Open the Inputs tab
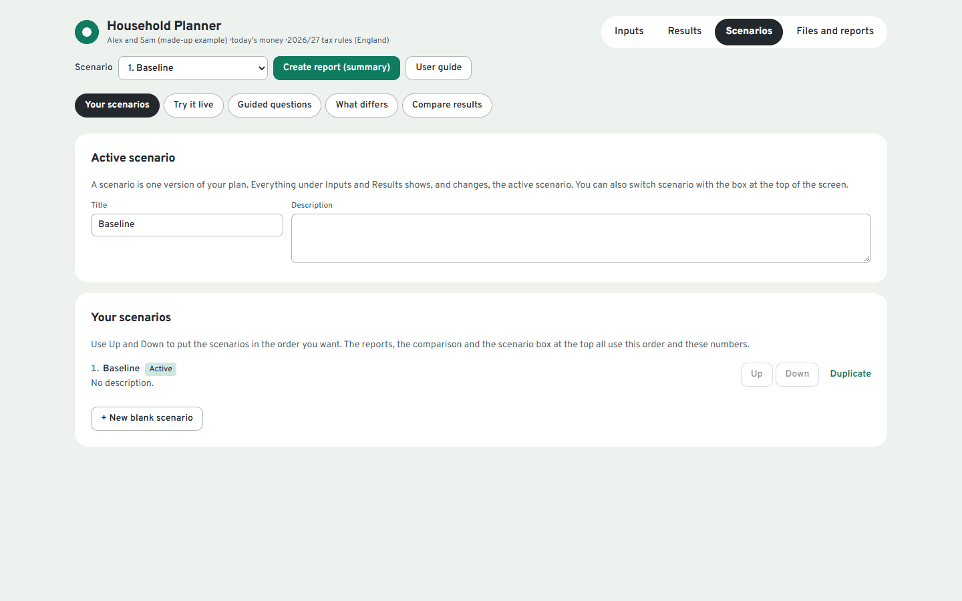 (x=629, y=31)
